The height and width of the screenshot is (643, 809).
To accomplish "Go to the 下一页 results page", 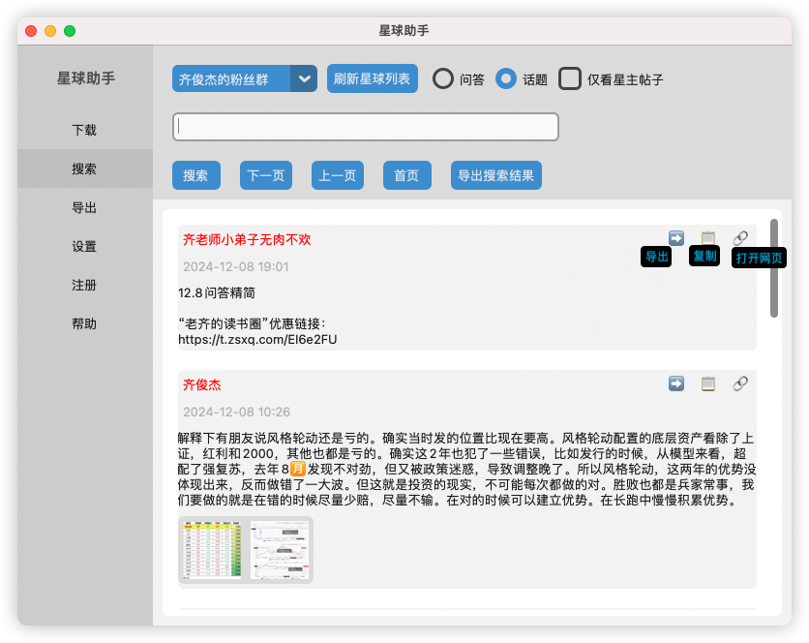I will point(266,175).
